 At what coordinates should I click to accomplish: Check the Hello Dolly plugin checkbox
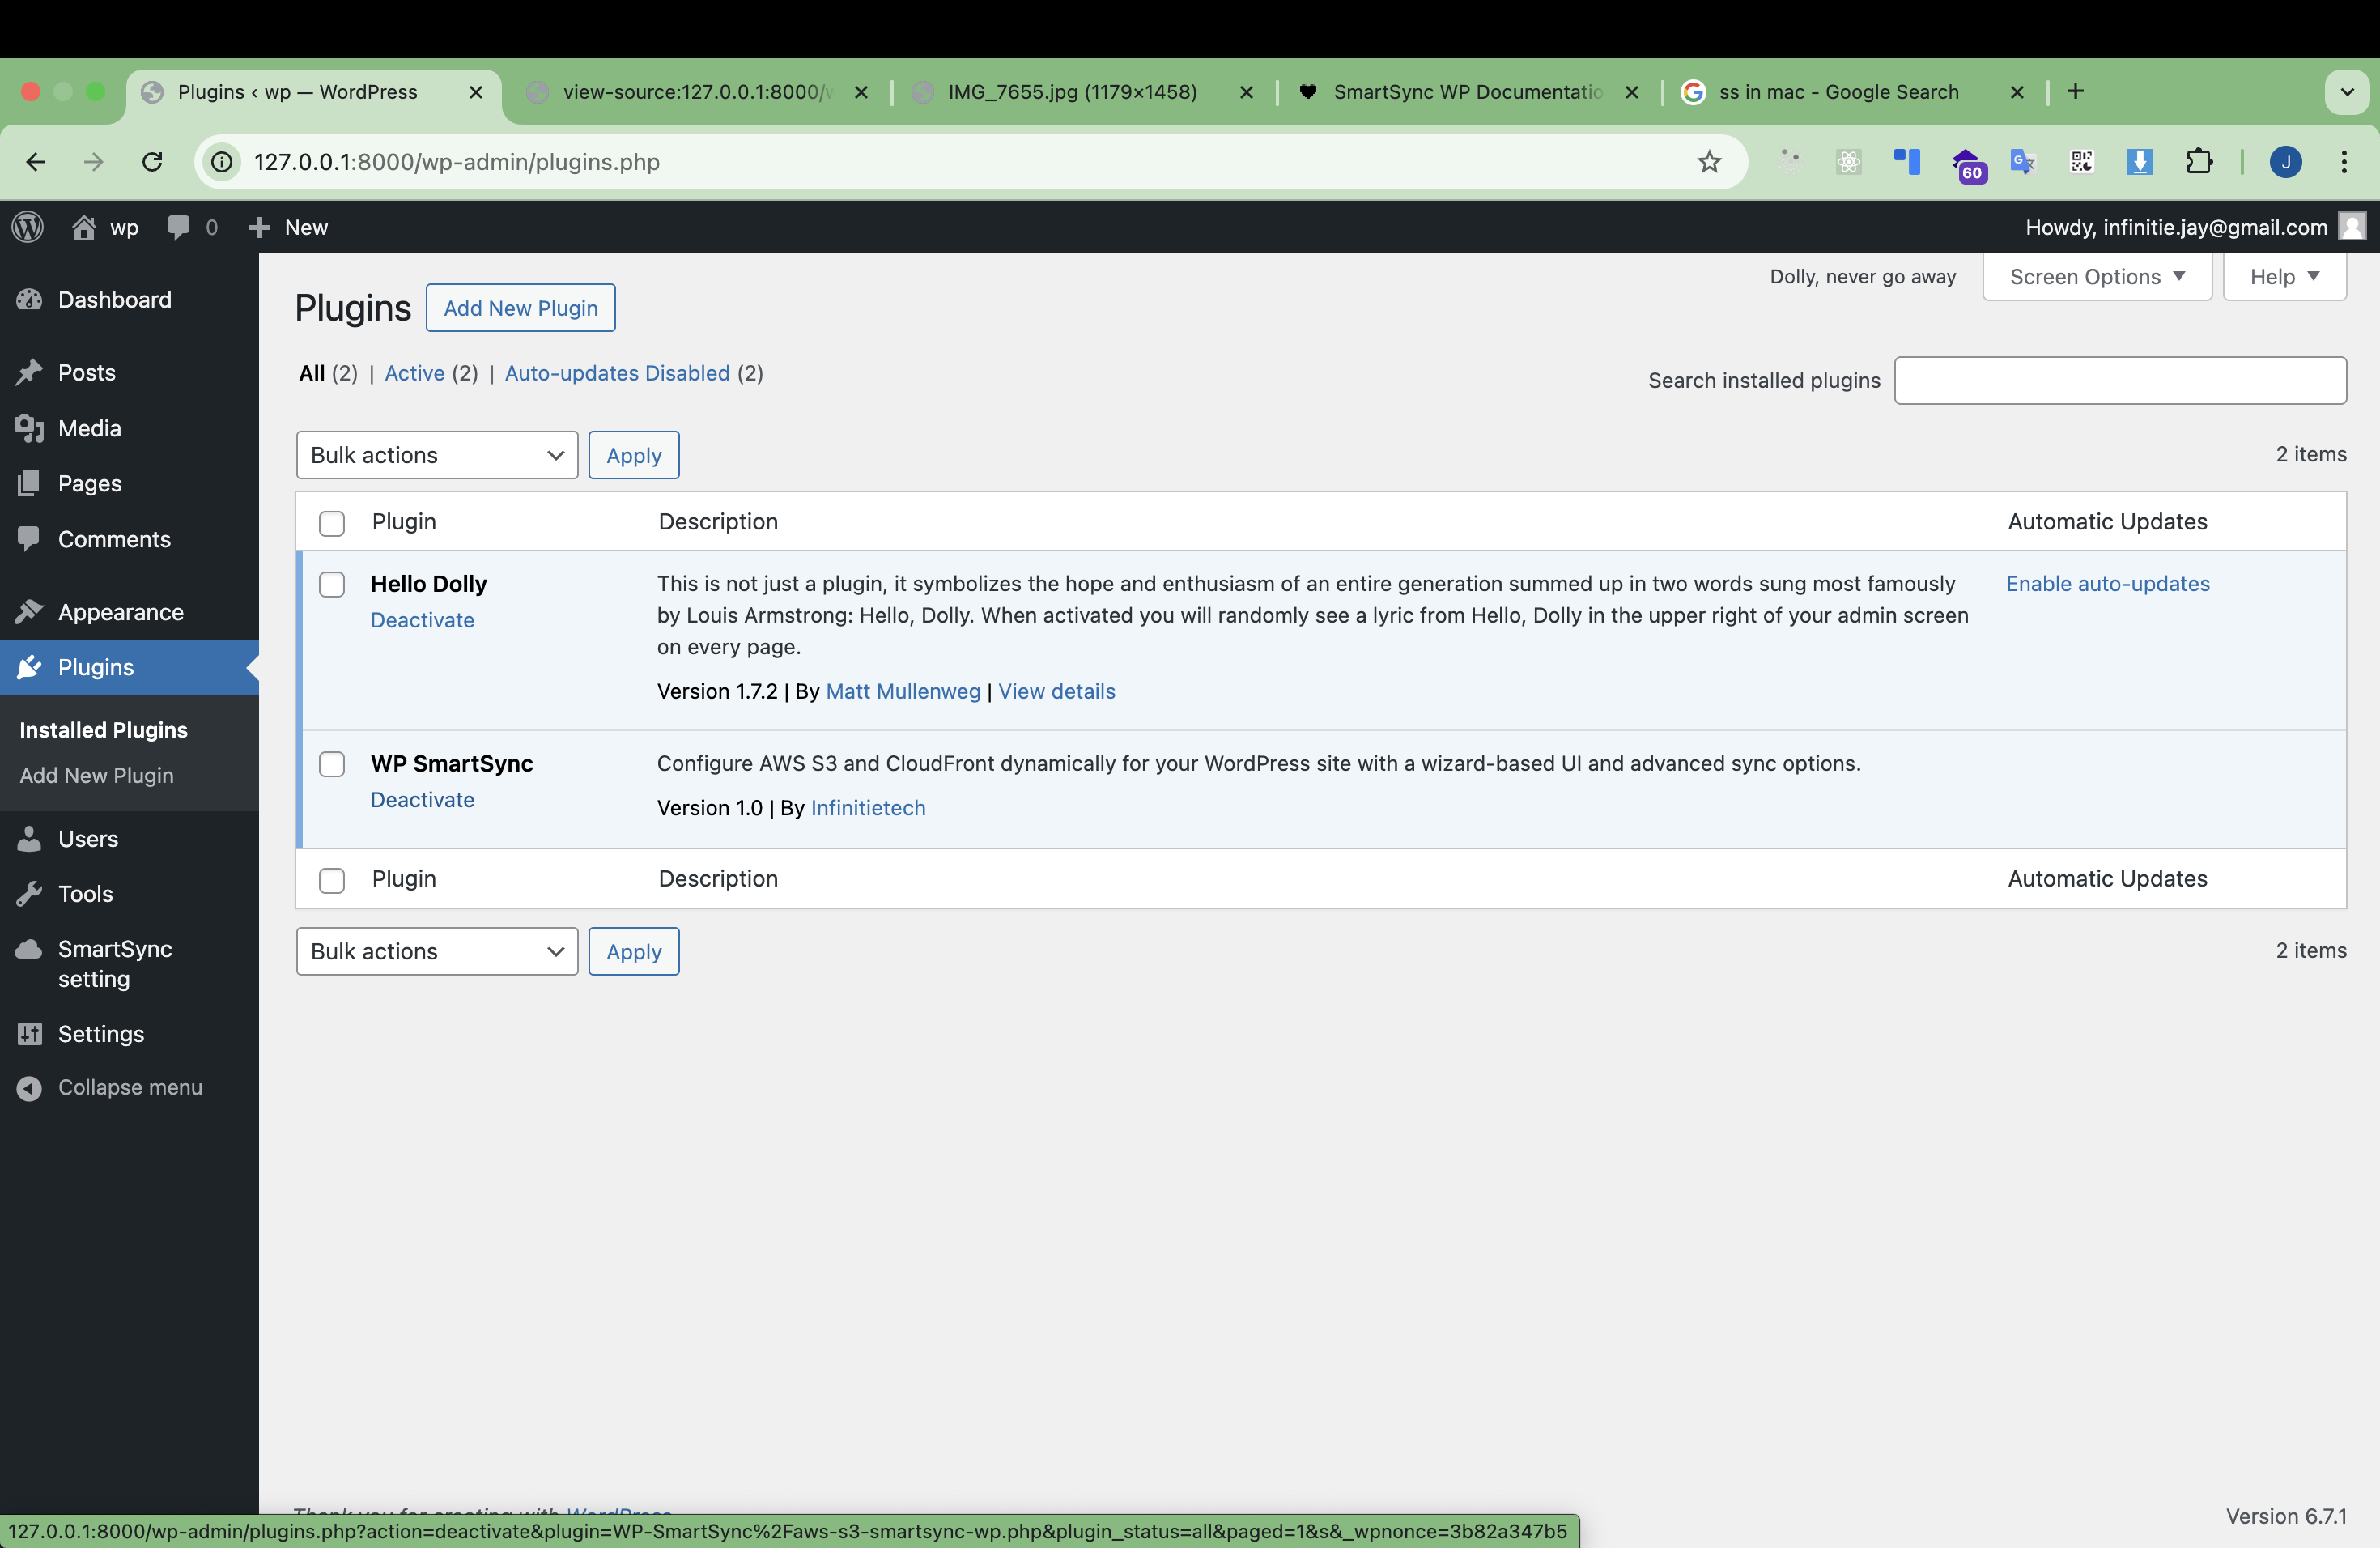point(331,584)
